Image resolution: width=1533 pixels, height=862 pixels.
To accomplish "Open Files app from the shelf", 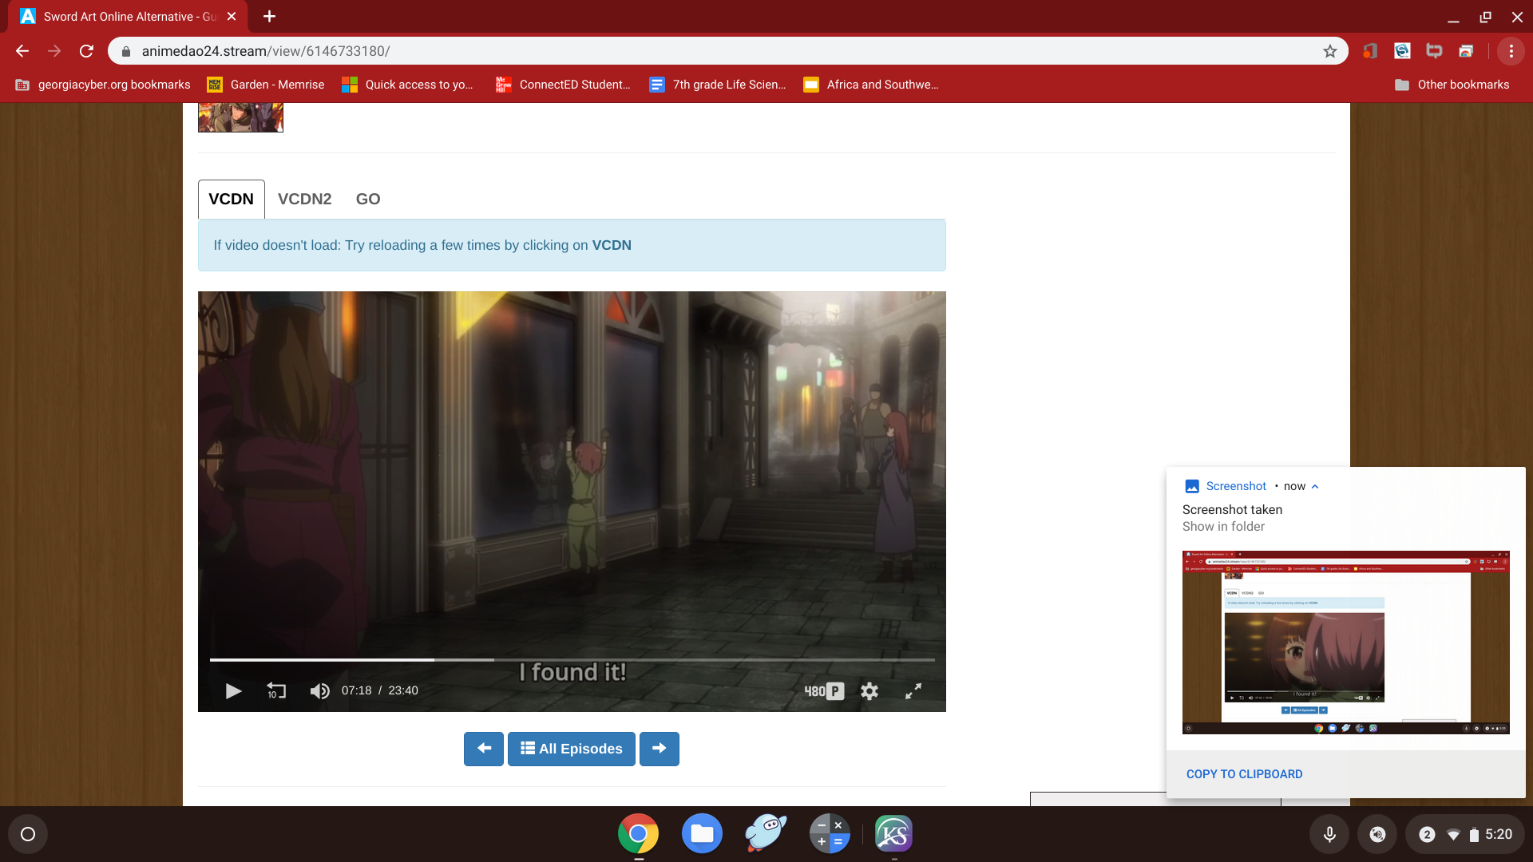I will [x=702, y=834].
